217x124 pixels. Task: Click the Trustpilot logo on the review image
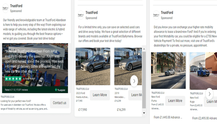point(60,90)
